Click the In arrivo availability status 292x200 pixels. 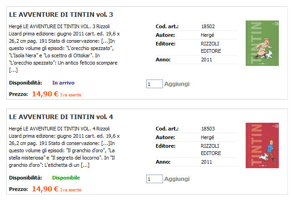pos(63,83)
